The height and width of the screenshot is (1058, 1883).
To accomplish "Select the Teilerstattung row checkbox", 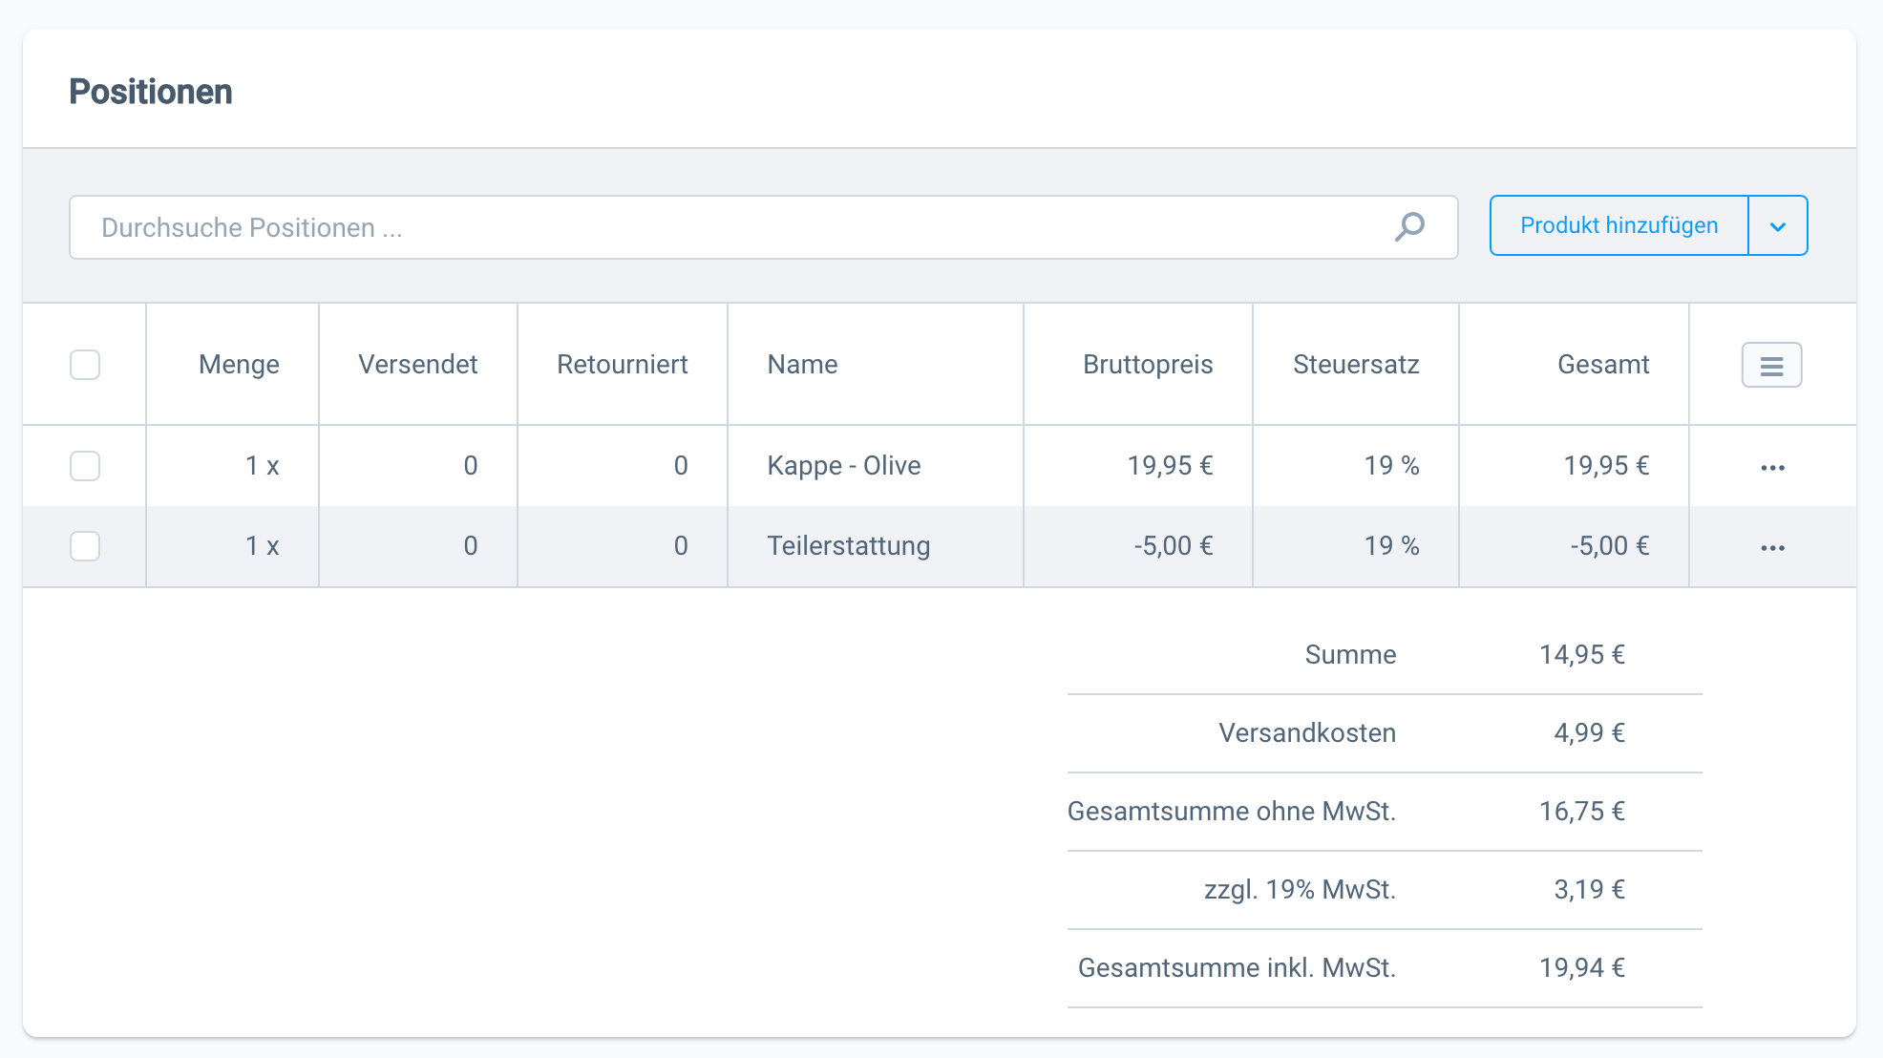I will [x=85, y=546].
